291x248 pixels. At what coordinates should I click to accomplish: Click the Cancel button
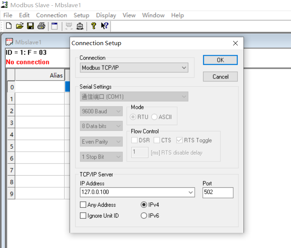coord(220,77)
